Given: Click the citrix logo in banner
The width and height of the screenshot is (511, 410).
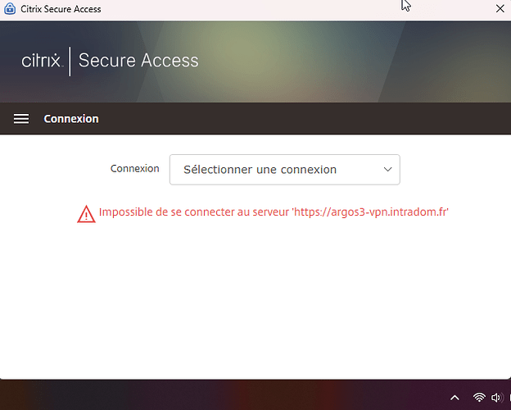Looking at the screenshot, I should click(x=41, y=61).
